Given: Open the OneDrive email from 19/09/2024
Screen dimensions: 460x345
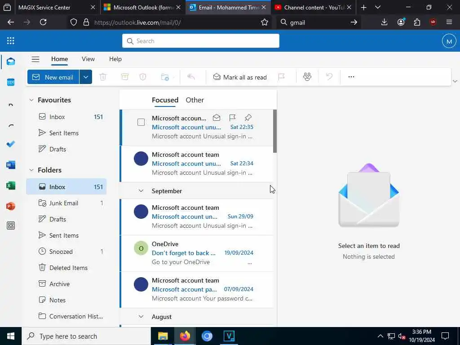Looking at the screenshot, I should coord(197,253).
